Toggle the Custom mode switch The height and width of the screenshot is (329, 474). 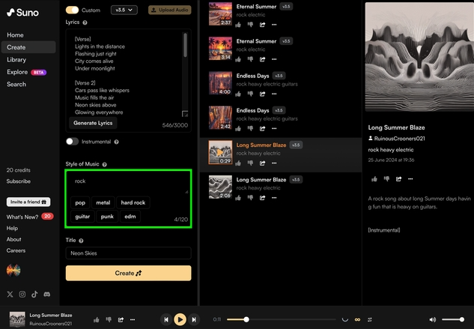tap(72, 10)
